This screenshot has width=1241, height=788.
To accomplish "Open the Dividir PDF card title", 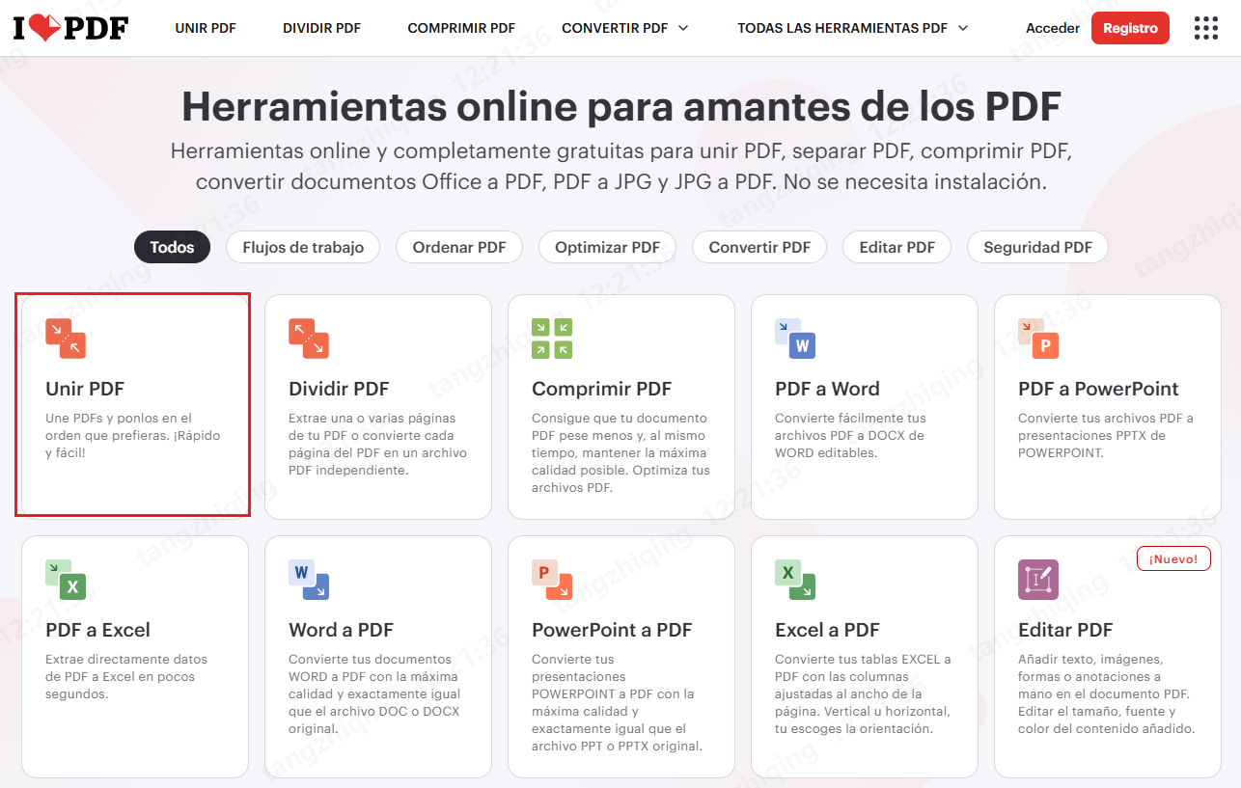I will point(339,389).
